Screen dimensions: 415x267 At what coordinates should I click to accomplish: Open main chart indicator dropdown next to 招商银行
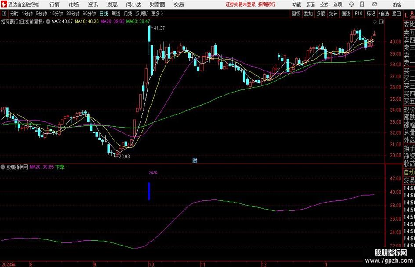tap(48, 21)
